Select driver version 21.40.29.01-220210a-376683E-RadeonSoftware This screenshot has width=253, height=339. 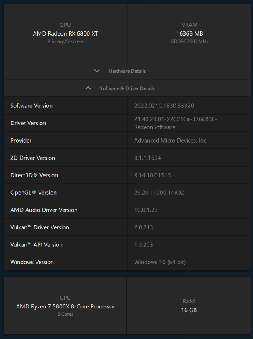coord(176,123)
